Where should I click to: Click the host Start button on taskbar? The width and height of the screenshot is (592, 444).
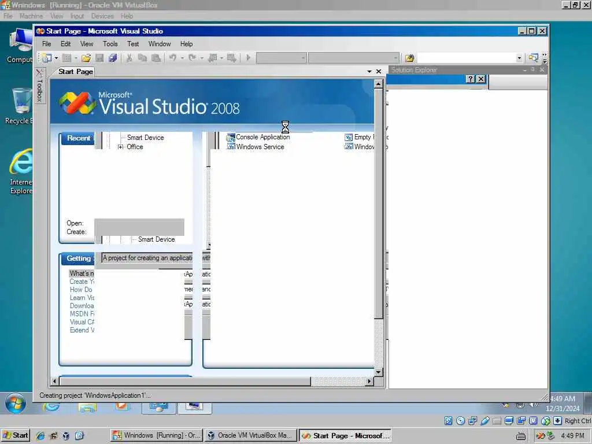tap(15, 435)
